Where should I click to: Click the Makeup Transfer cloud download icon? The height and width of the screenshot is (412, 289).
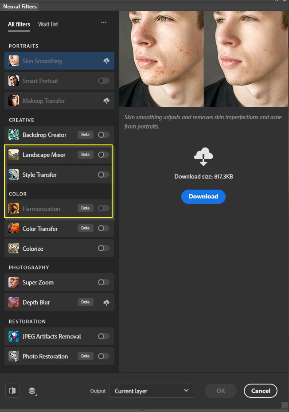click(106, 101)
